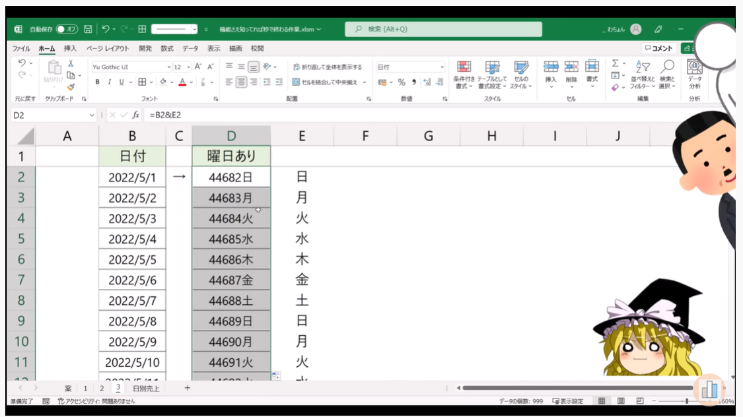This screenshot has height=417, width=743.
Task: Click the Data Analysis (データ分析) icon
Action: coord(694,75)
